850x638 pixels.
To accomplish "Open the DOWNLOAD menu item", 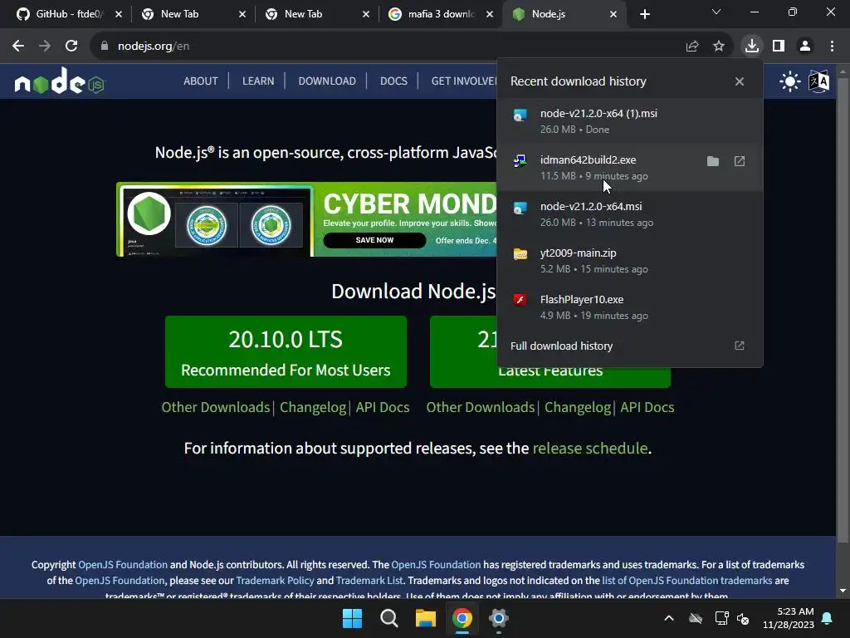I will click(327, 81).
